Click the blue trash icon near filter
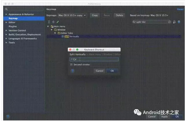Screen dimensions: 185x121 (179, 22)
